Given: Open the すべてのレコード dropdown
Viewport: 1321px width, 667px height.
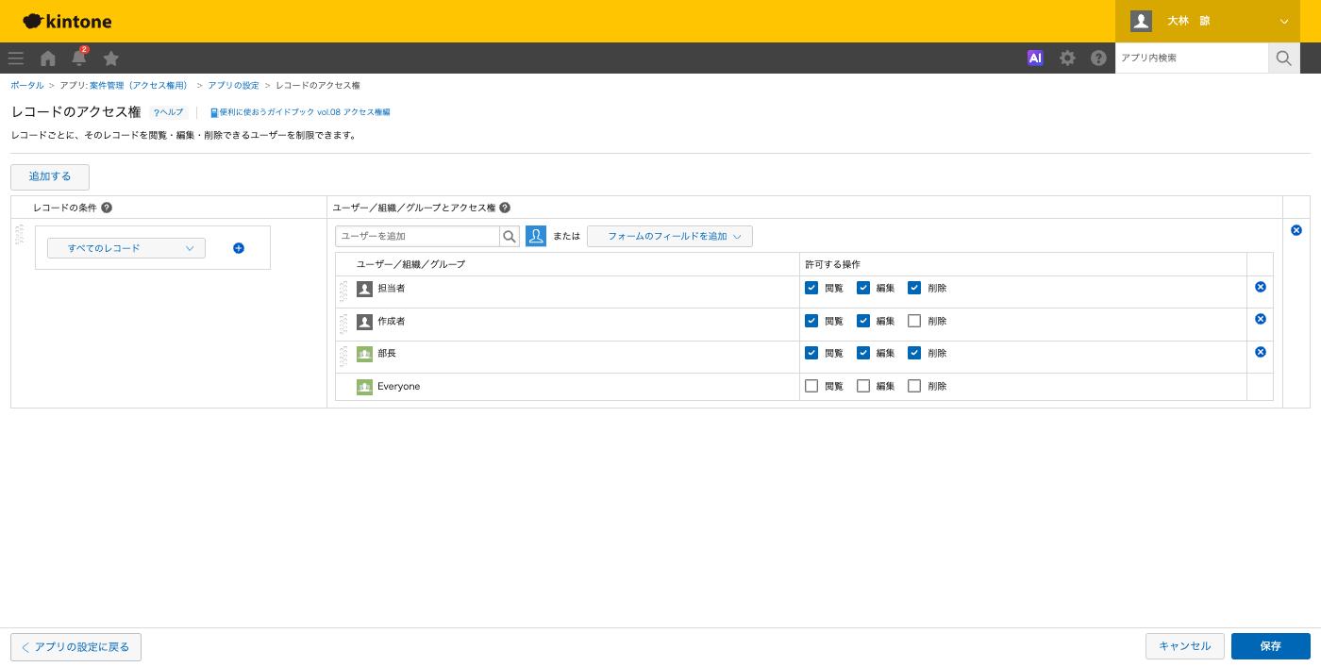Looking at the screenshot, I should pyautogui.click(x=126, y=248).
